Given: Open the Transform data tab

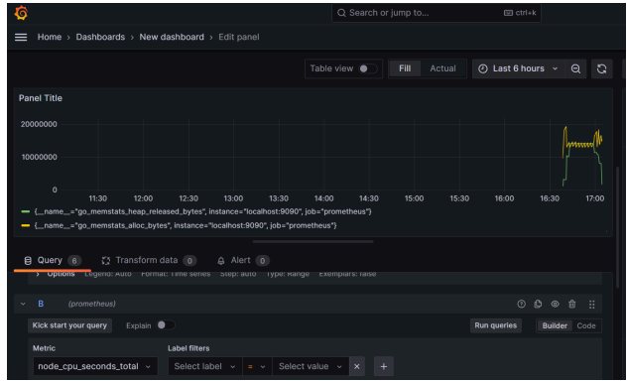Looking at the screenshot, I should tap(149, 261).
